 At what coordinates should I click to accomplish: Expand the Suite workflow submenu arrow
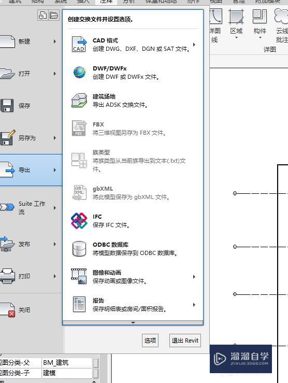tap(55, 208)
